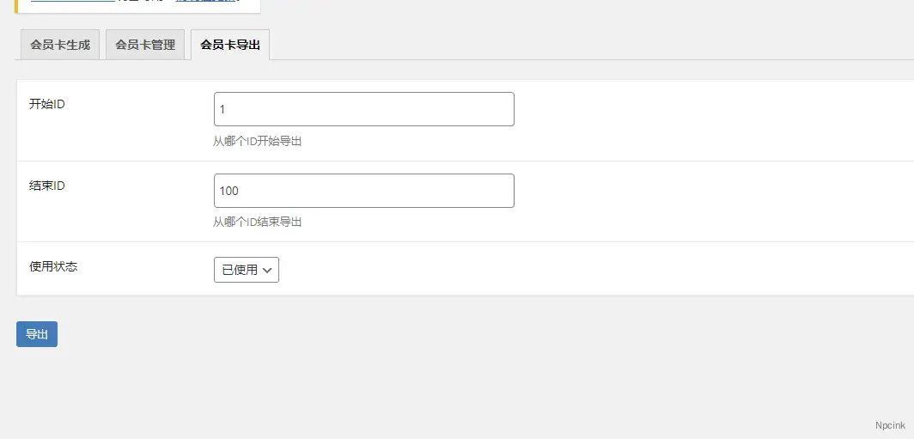Click the Npcink watermark text
This screenshot has width=914, height=439.
pos(890,425)
